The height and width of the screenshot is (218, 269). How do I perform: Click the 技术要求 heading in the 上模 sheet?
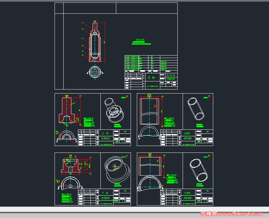pyautogui.click(x=89, y=119)
